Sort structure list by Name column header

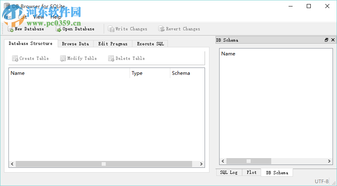point(69,73)
